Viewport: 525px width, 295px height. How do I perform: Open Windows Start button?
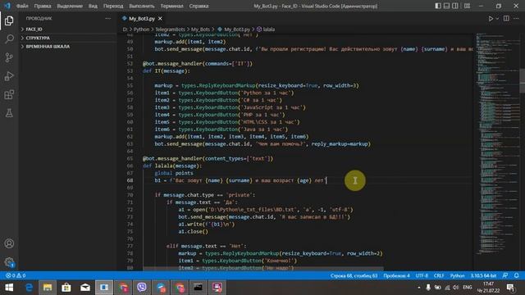pos(9,288)
